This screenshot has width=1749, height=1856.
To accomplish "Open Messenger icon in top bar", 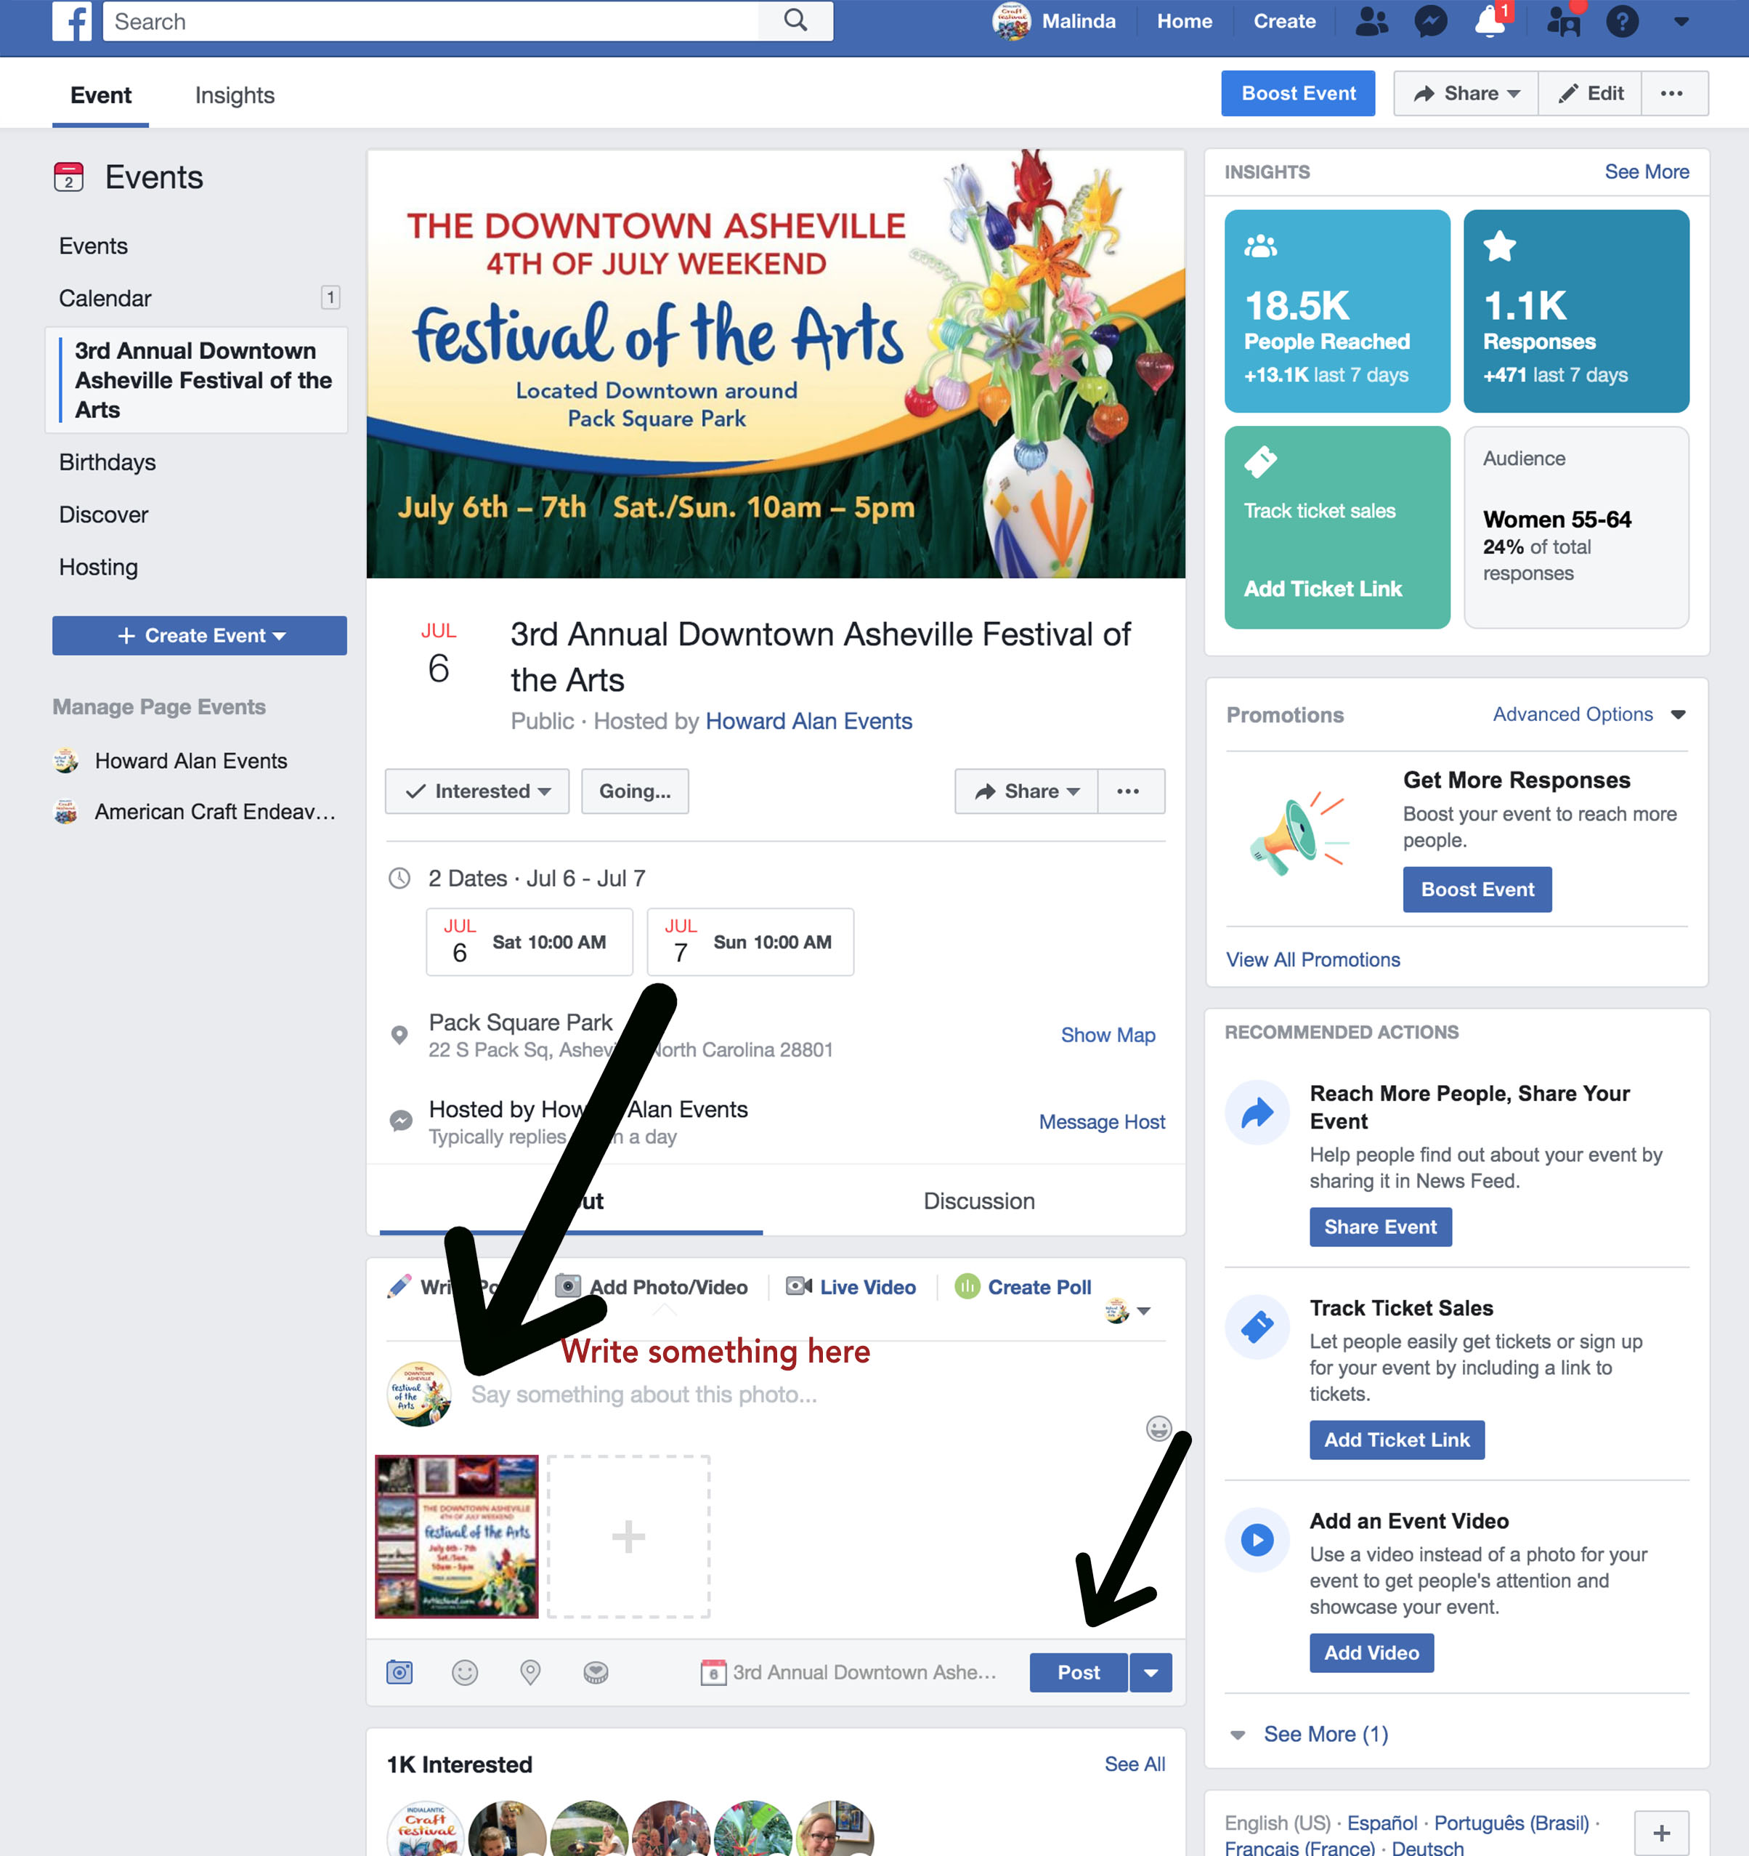I will click(1430, 20).
